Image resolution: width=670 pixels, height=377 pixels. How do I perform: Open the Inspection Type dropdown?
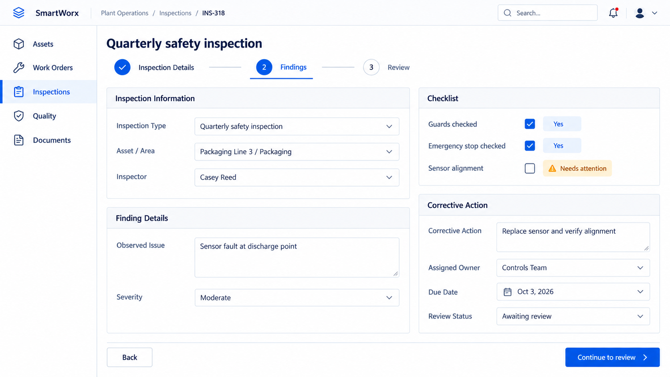point(297,126)
